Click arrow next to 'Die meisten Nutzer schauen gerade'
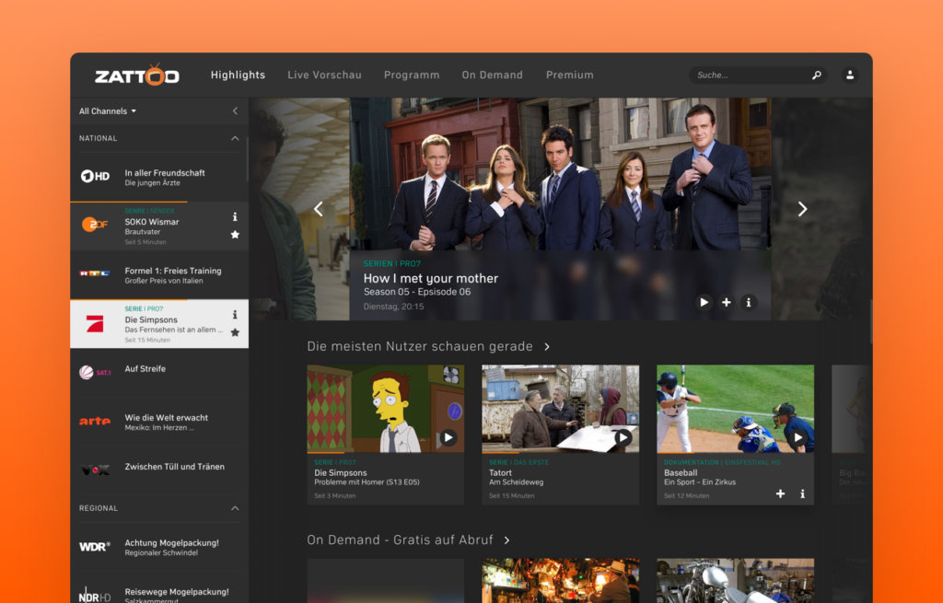943x603 pixels. click(547, 347)
